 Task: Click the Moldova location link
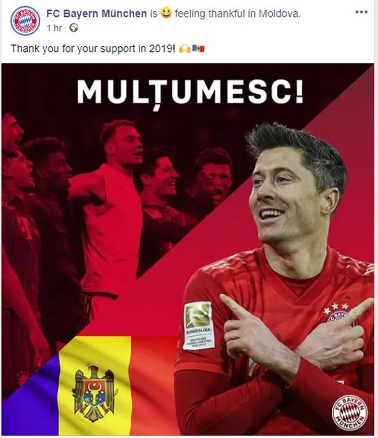tap(278, 14)
